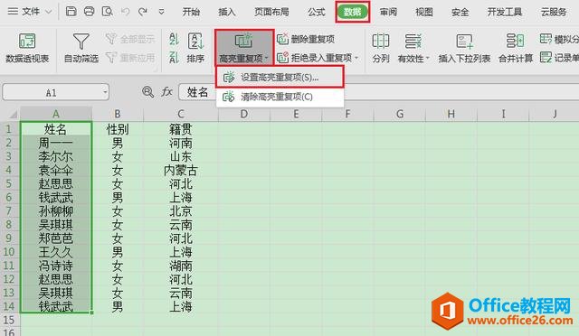579x336 pixels.
Task: Click the select-all corner of the sheet
Action: (10, 114)
